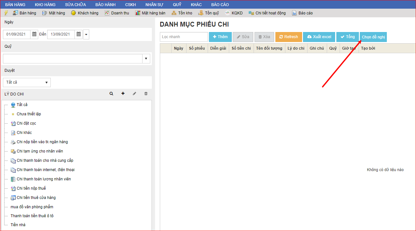Viewport: 416px width, 231px height.
Task: Open the Duyệt 'Tất cả' dropdown
Action: coord(27,82)
